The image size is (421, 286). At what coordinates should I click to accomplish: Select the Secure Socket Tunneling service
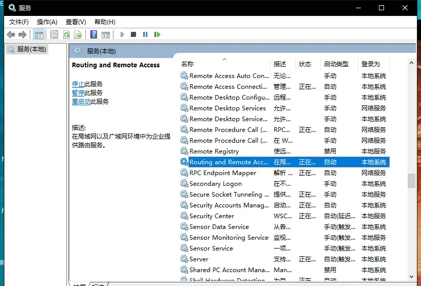(x=284, y=195)
